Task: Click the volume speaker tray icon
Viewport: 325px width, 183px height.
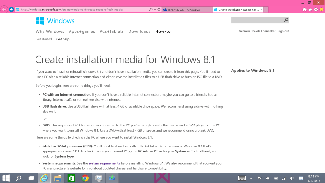Action: click(x=292, y=178)
